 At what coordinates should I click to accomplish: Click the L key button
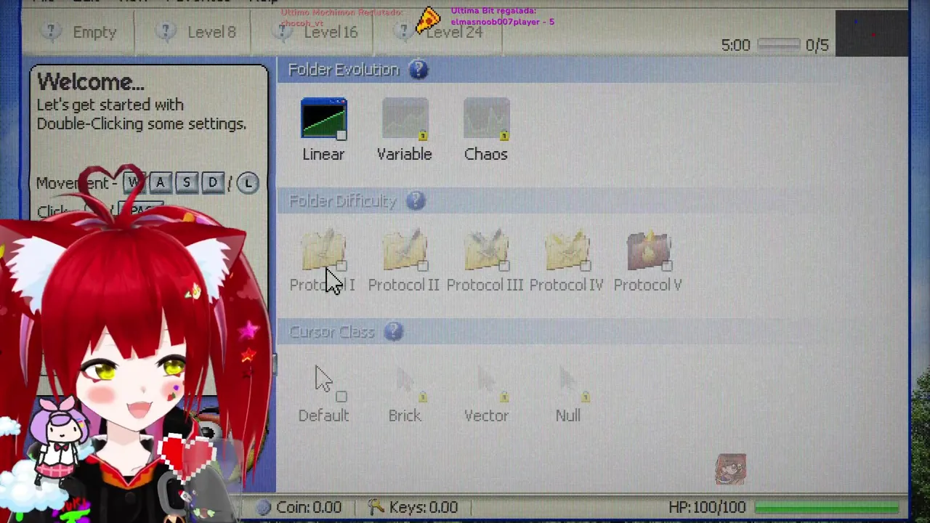[x=248, y=183]
